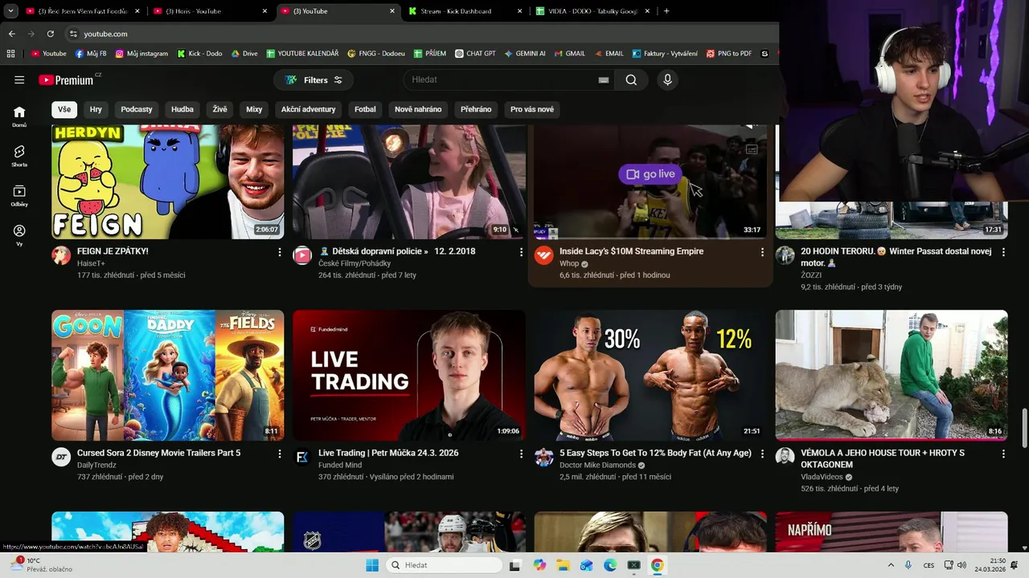Open more options for 20 HODIN TERORU video
The height and width of the screenshot is (578, 1029).
1003,252
